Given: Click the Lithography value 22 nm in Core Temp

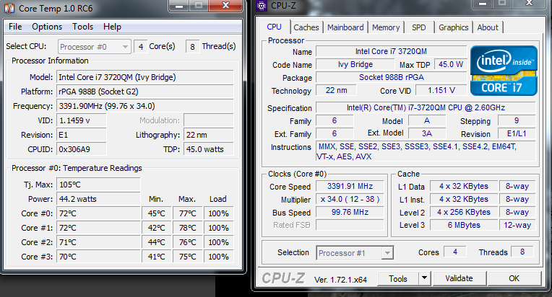Looking at the screenshot, I should 208,135.
